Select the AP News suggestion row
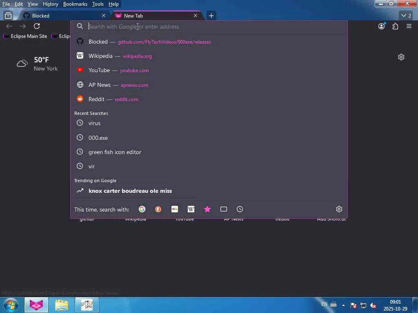The height and width of the screenshot is (313, 418). pyautogui.click(x=209, y=85)
